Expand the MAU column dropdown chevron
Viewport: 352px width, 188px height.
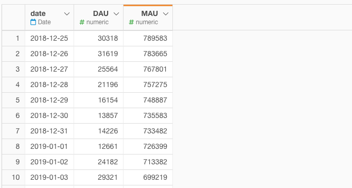pos(165,14)
